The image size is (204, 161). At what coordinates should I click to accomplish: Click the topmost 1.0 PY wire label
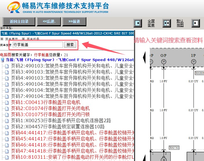[x=163, y=81]
